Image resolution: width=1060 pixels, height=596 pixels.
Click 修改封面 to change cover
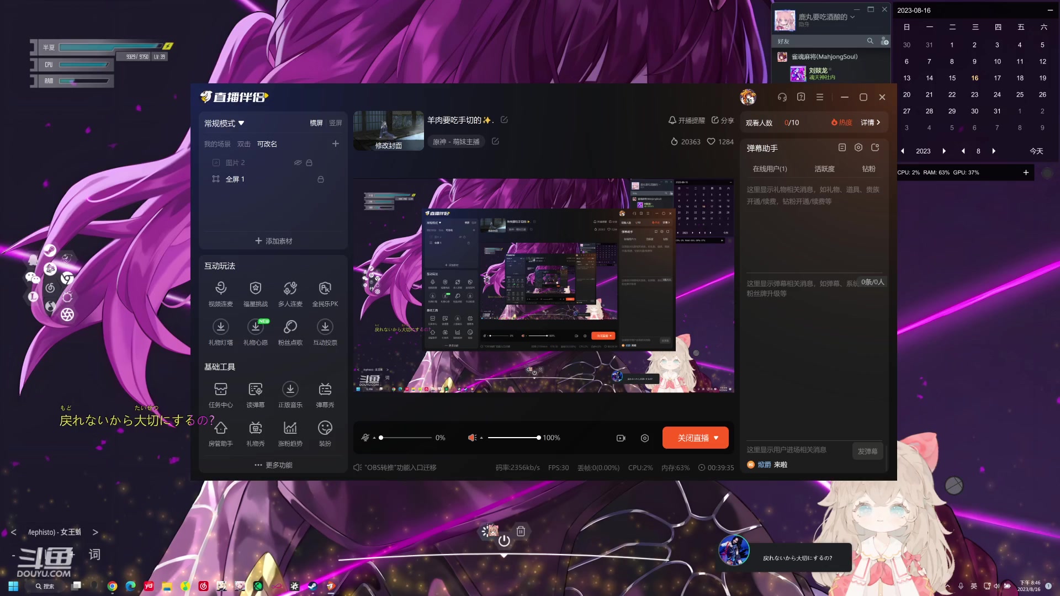pos(389,146)
